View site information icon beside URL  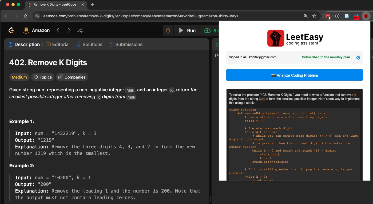[37, 16]
